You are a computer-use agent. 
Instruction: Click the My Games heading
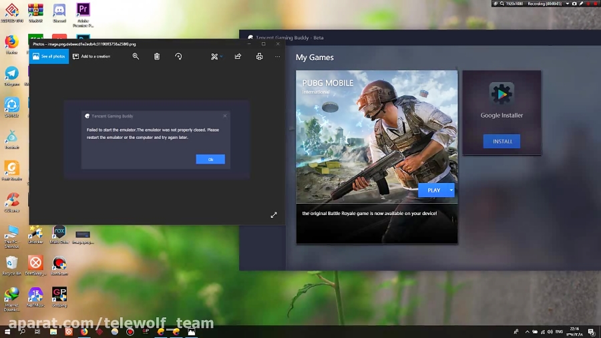click(315, 57)
